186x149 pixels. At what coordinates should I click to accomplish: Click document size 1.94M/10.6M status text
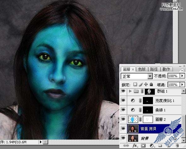[16, 142]
